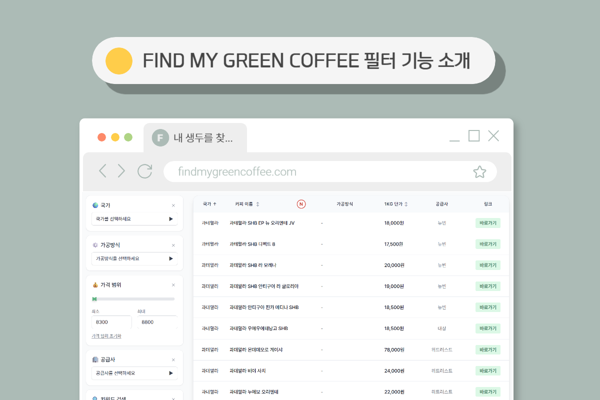Sort by 커피 이름 column header
The image size is (600, 400).
pyautogui.click(x=247, y=204)
